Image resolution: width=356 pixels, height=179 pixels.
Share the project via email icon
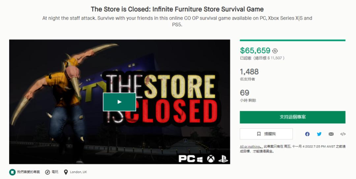click(x=331, y=134)
